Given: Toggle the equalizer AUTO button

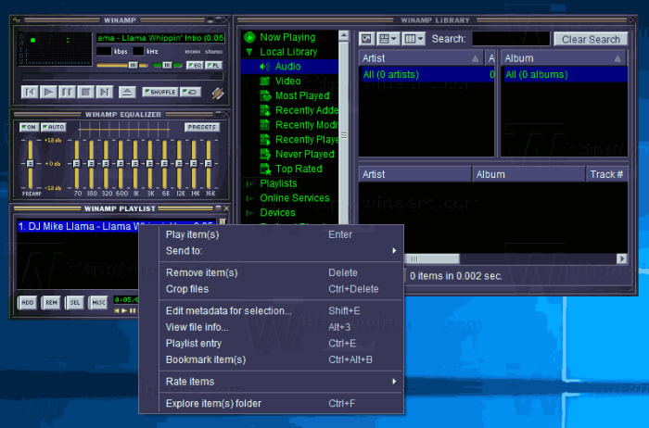Looking at the screenshot, I should click(54, 127).
